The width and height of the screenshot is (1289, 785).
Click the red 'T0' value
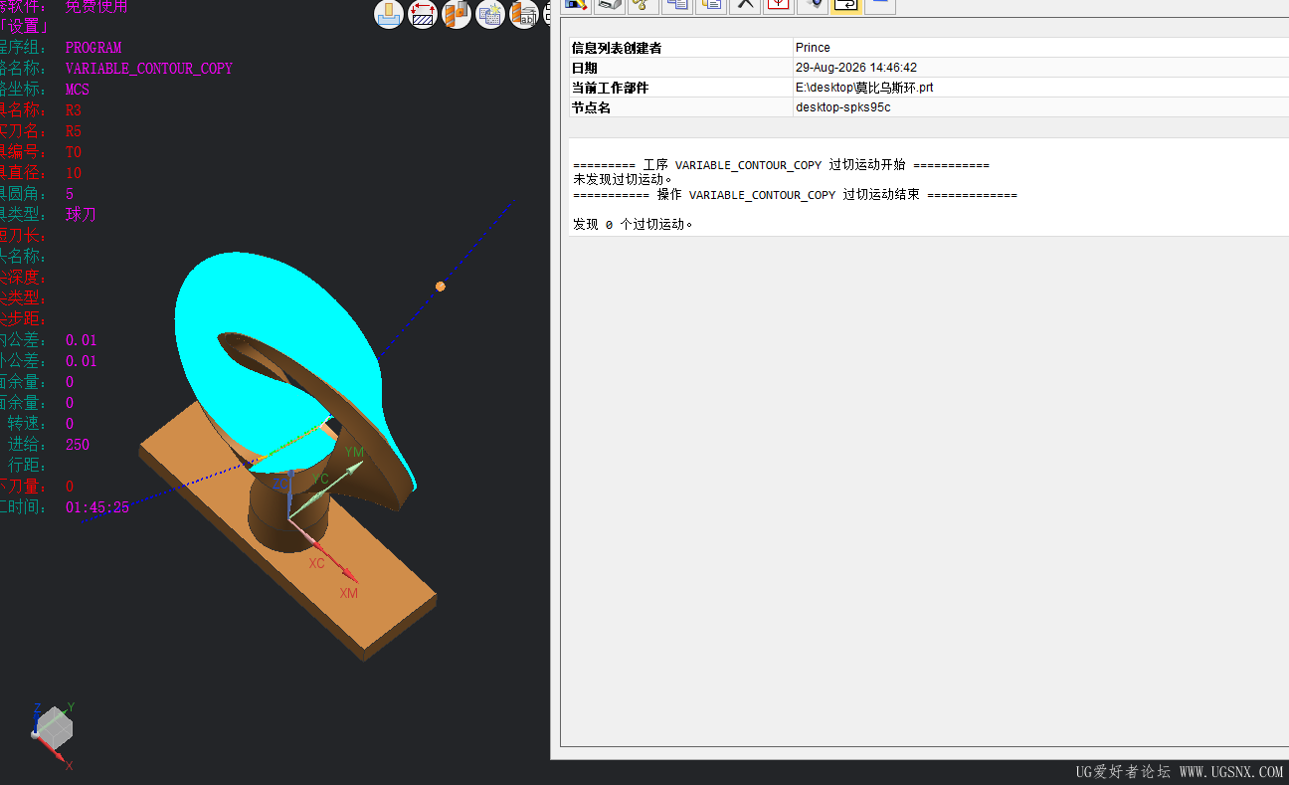[x=74, y=152]
